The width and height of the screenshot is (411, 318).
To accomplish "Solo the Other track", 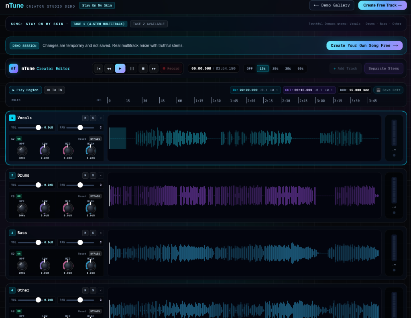I will tap(93, 290).
